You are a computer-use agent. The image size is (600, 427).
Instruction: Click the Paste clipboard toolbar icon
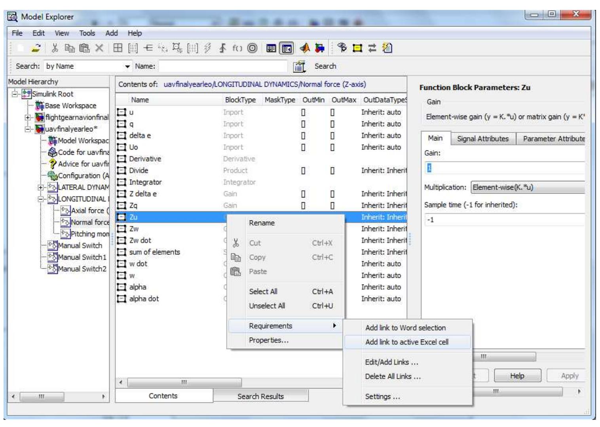pos(84,48)
